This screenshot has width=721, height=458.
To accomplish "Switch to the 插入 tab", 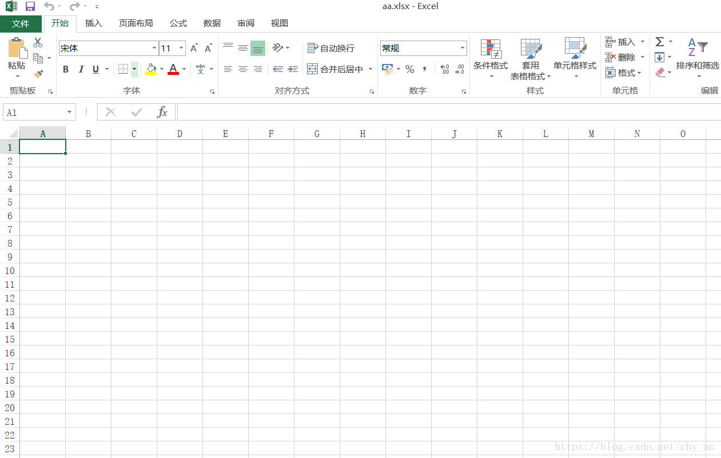I will (93, 23).
